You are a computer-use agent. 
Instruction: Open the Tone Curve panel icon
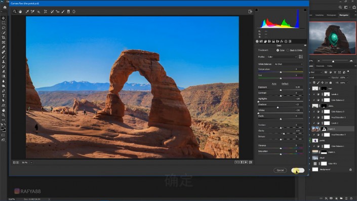point(261,41)
